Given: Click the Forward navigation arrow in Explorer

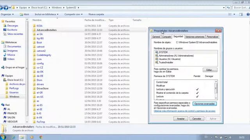Looking at the screenshot, I should pyautogui.click(x=6, y=8).
